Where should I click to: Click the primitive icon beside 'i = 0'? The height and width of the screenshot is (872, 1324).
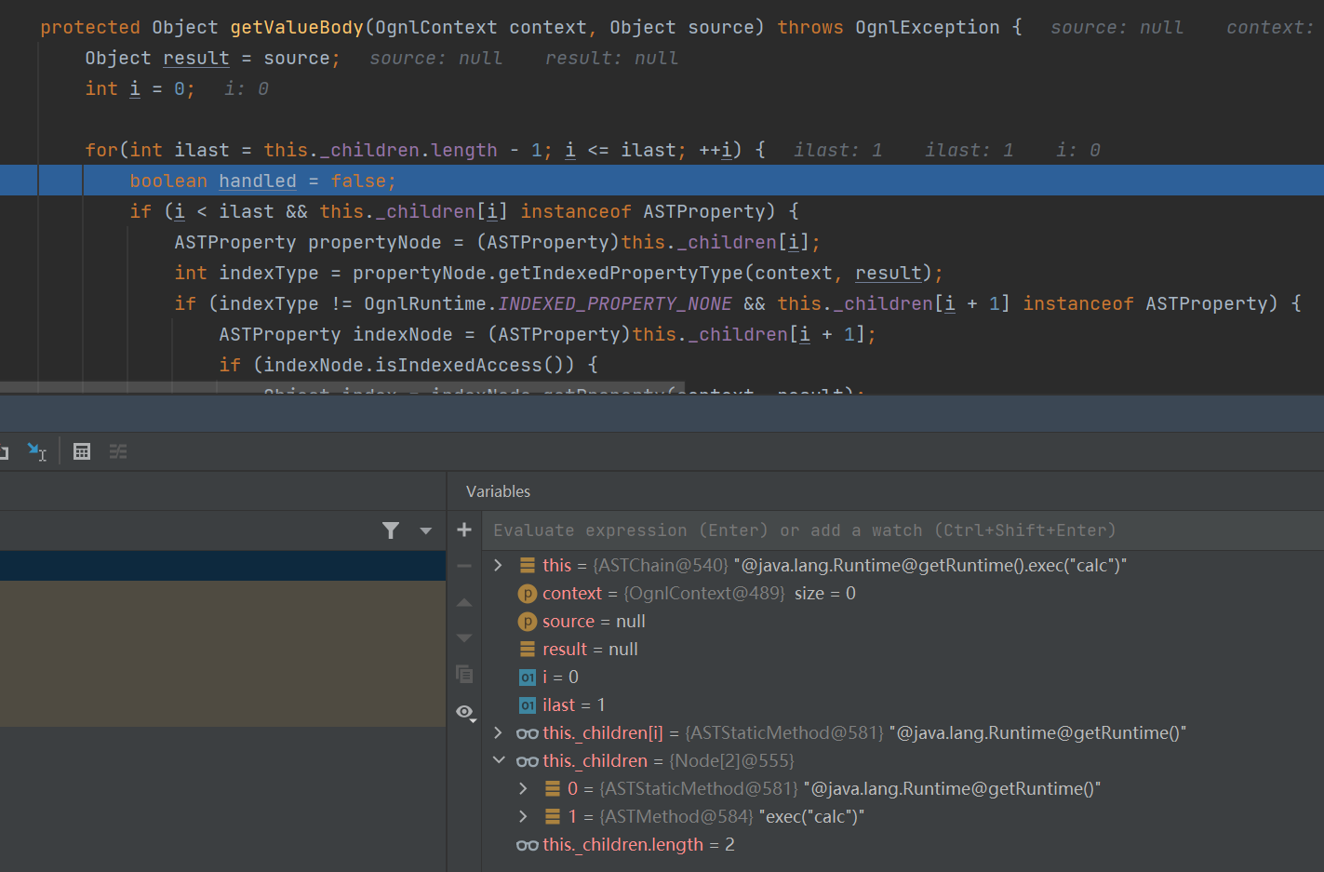528,677
